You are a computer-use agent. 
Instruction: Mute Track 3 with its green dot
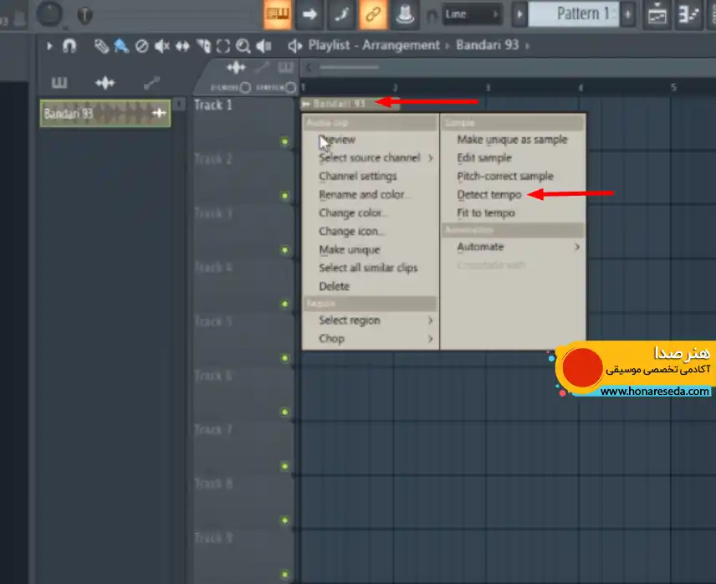285,250
